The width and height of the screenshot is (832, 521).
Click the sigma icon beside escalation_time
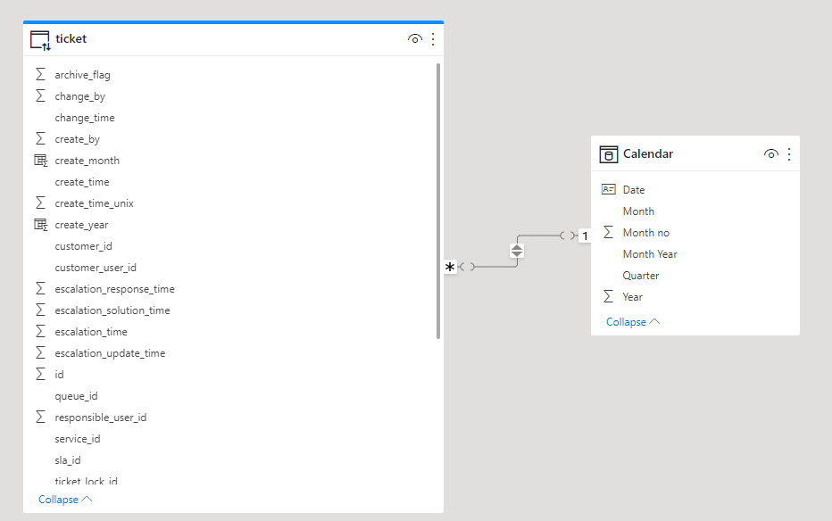pos(40,331)
